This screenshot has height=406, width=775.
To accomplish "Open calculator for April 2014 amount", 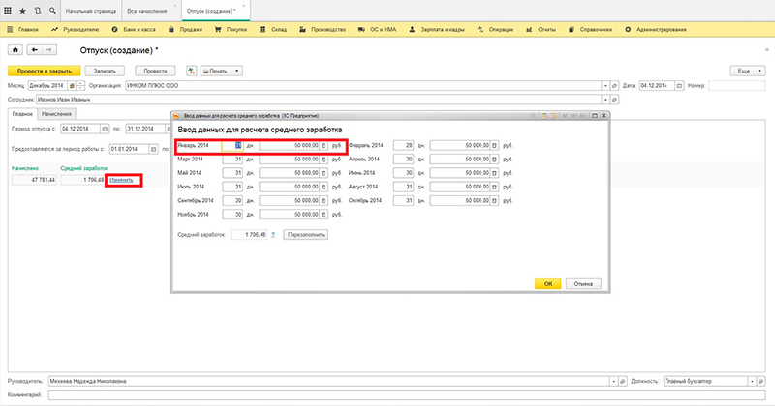I will tap(494, 159).
